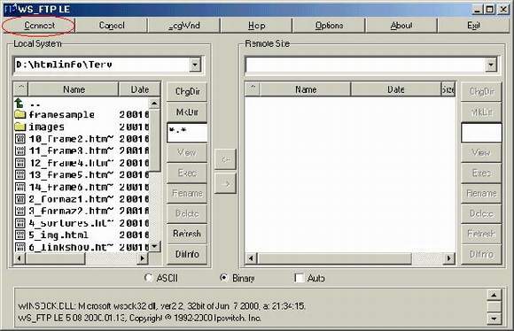Viewport: 514px width, 331px height.
Task: Sort remote list by Size column
Action: 448,89
